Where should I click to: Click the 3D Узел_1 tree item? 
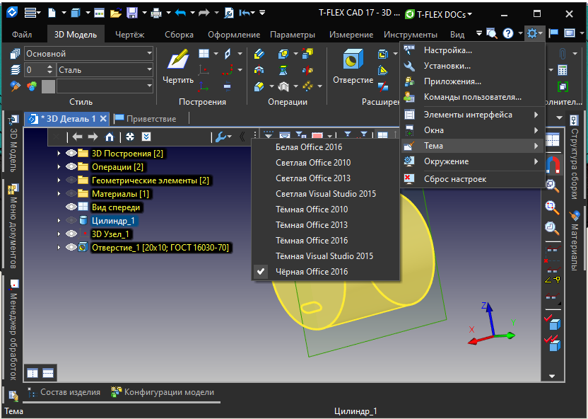tap(111, 234)
